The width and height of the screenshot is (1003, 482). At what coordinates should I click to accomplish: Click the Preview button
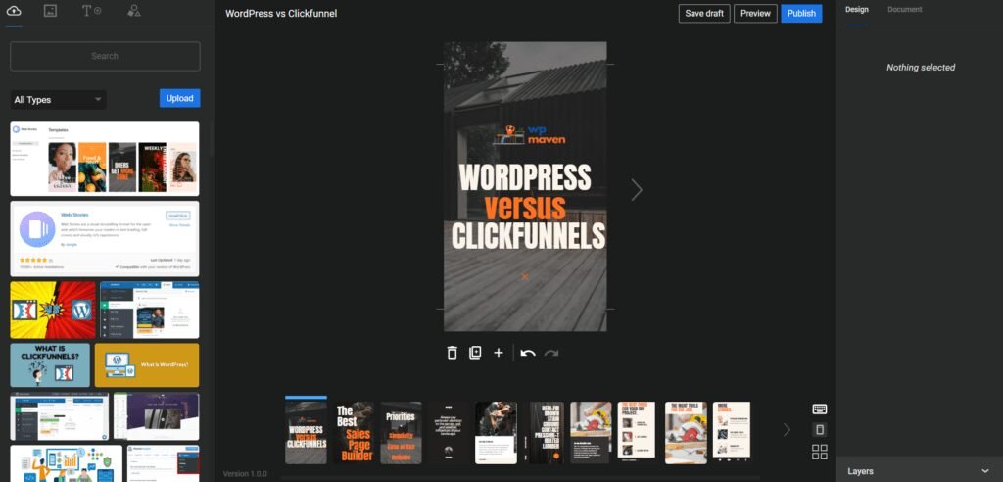[x=755, y=14]
